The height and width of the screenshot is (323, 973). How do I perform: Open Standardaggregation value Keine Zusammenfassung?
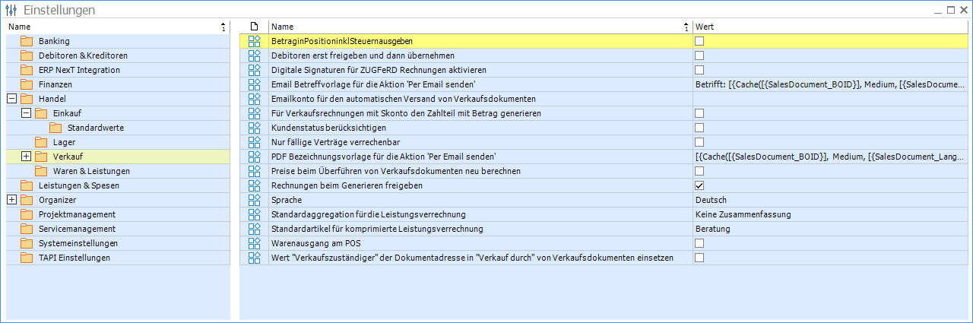click(743, 214)
